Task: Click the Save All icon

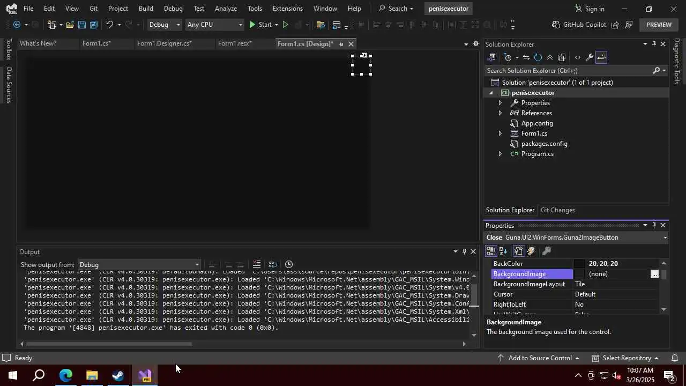Action: (x=94, y=25)
